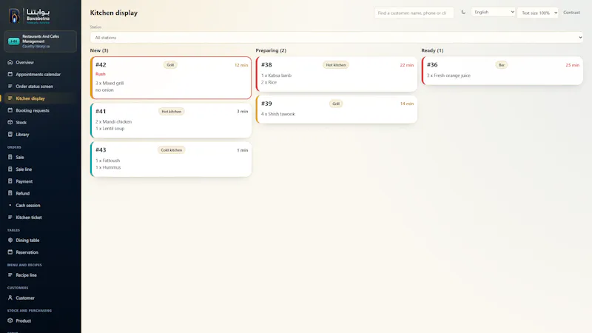Open order card #38

point(337,74)
